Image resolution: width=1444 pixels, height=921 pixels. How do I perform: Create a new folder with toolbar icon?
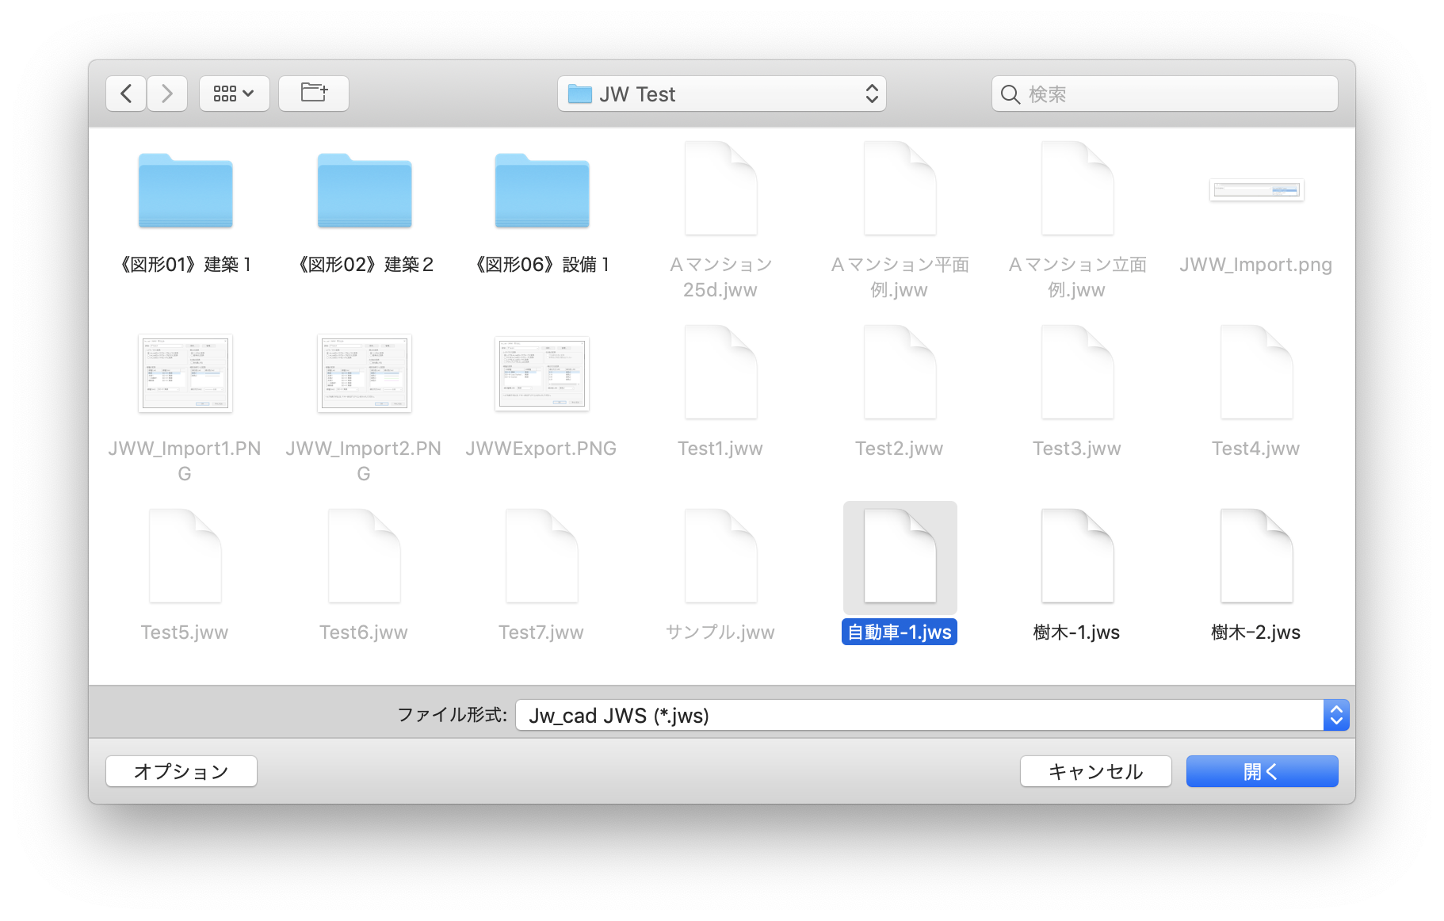[x=314, y=94]
